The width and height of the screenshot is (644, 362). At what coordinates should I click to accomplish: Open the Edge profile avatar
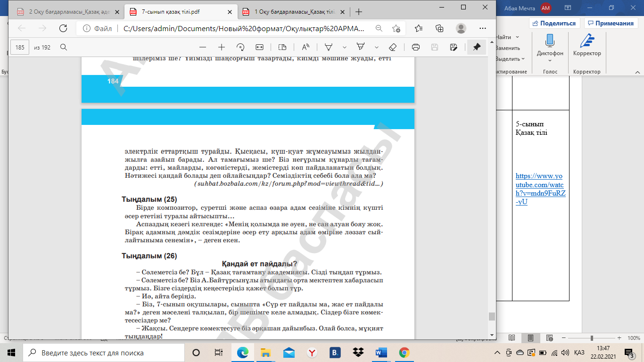(461, 28)
